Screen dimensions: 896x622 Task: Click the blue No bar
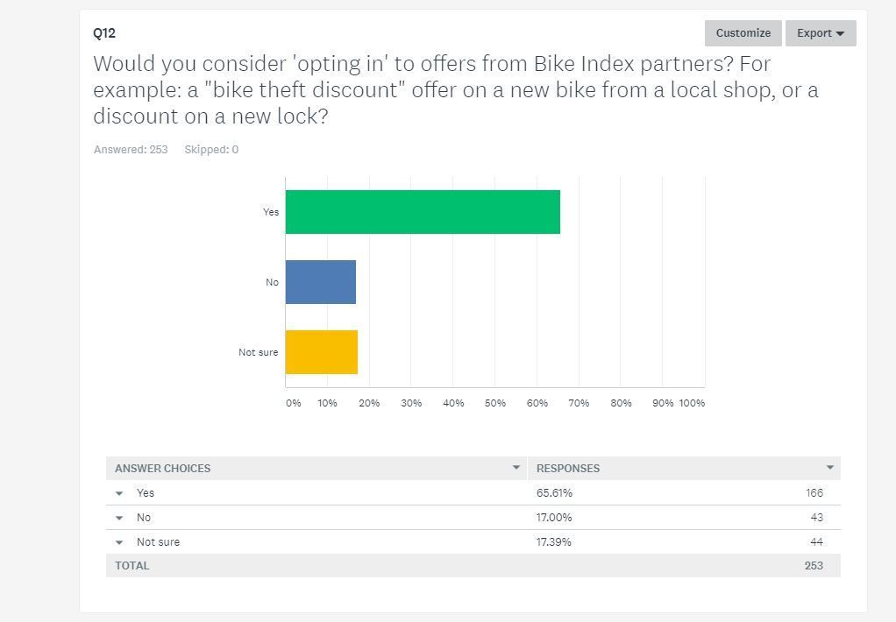point(321,282)
